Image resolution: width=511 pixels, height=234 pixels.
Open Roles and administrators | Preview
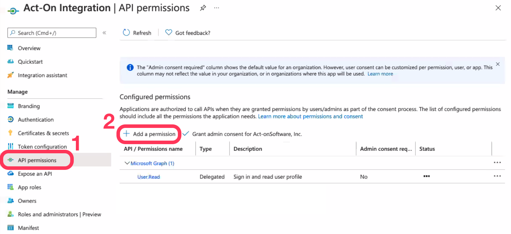[x=60, y=214]
